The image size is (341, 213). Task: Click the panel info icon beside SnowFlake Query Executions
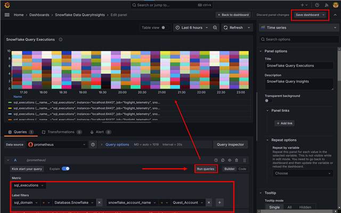pyautogui.click(x=61, y=39)
